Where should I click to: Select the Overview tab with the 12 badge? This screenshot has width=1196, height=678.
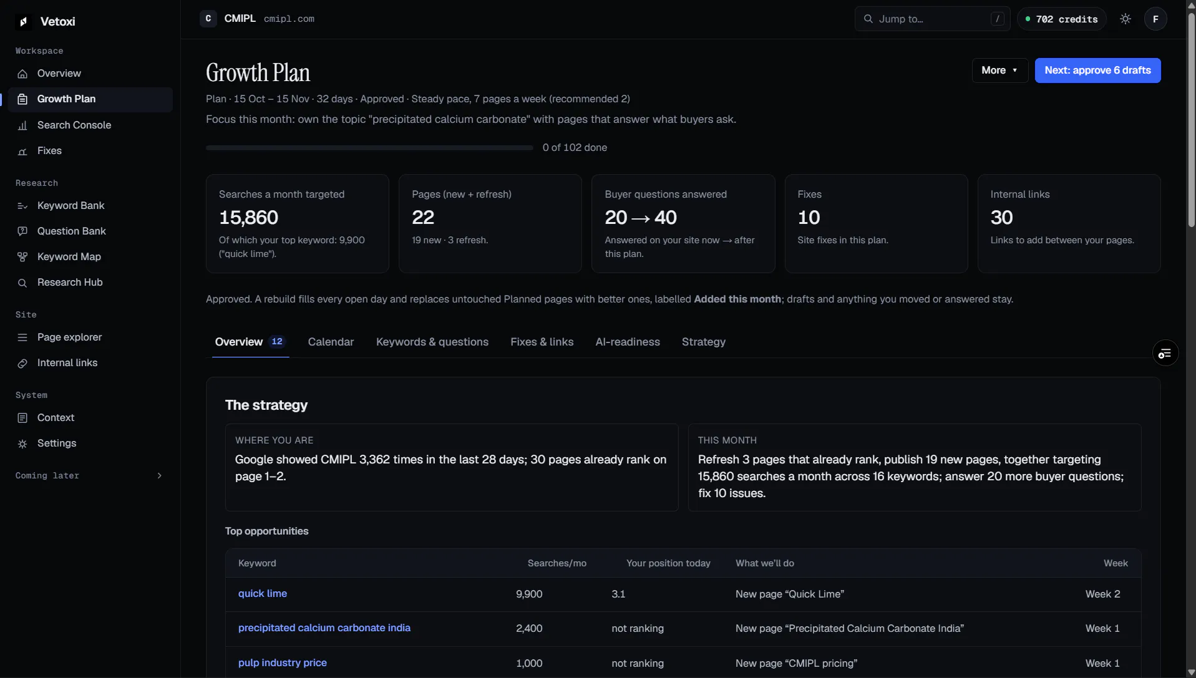coord(250,342)
